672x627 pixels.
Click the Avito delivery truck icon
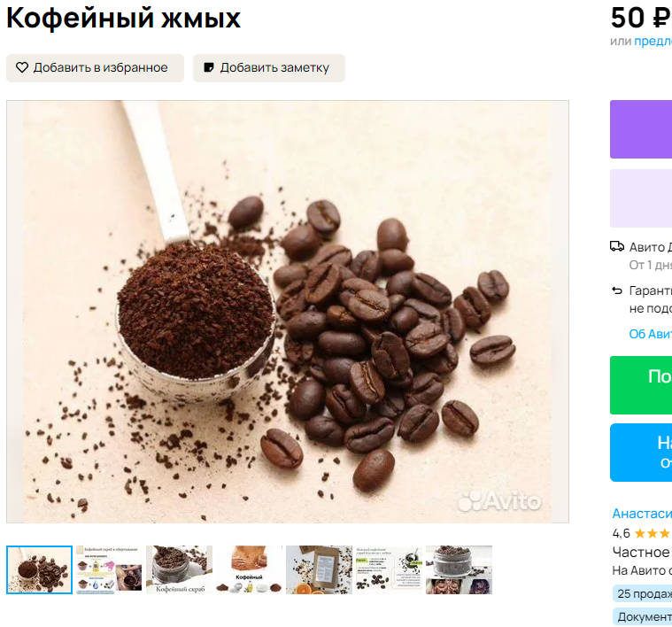pos(617,246)
